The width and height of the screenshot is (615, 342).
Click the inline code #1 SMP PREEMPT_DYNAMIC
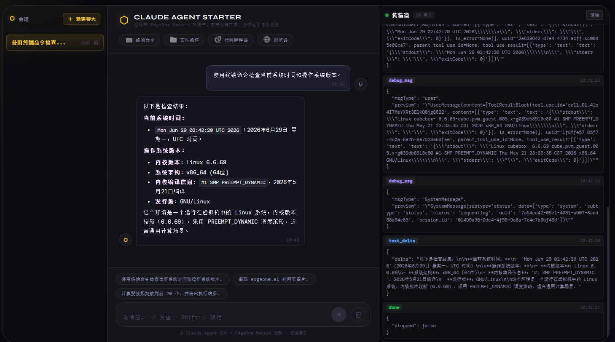(233, 182)
